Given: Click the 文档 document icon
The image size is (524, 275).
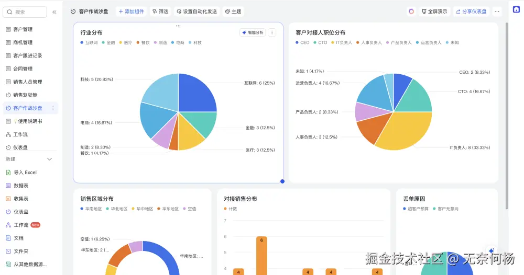Looking at the screenshot, I should 8,238.
